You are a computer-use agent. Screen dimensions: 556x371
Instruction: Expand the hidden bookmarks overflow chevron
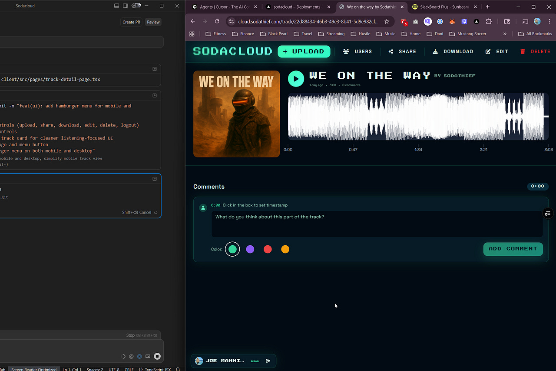click(505, 33)
